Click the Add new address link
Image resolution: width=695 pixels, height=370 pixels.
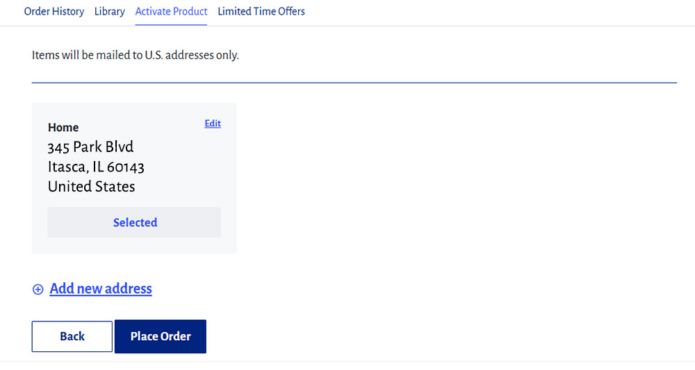click(101, 289)
